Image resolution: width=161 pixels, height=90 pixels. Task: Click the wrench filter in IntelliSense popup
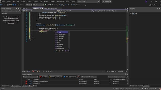pos(63,51)
